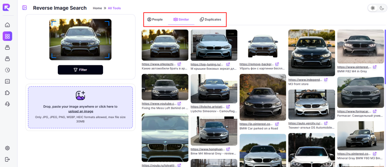Click the All Tools breadcrumb link

pyautogui.click(x=114, y=8)
